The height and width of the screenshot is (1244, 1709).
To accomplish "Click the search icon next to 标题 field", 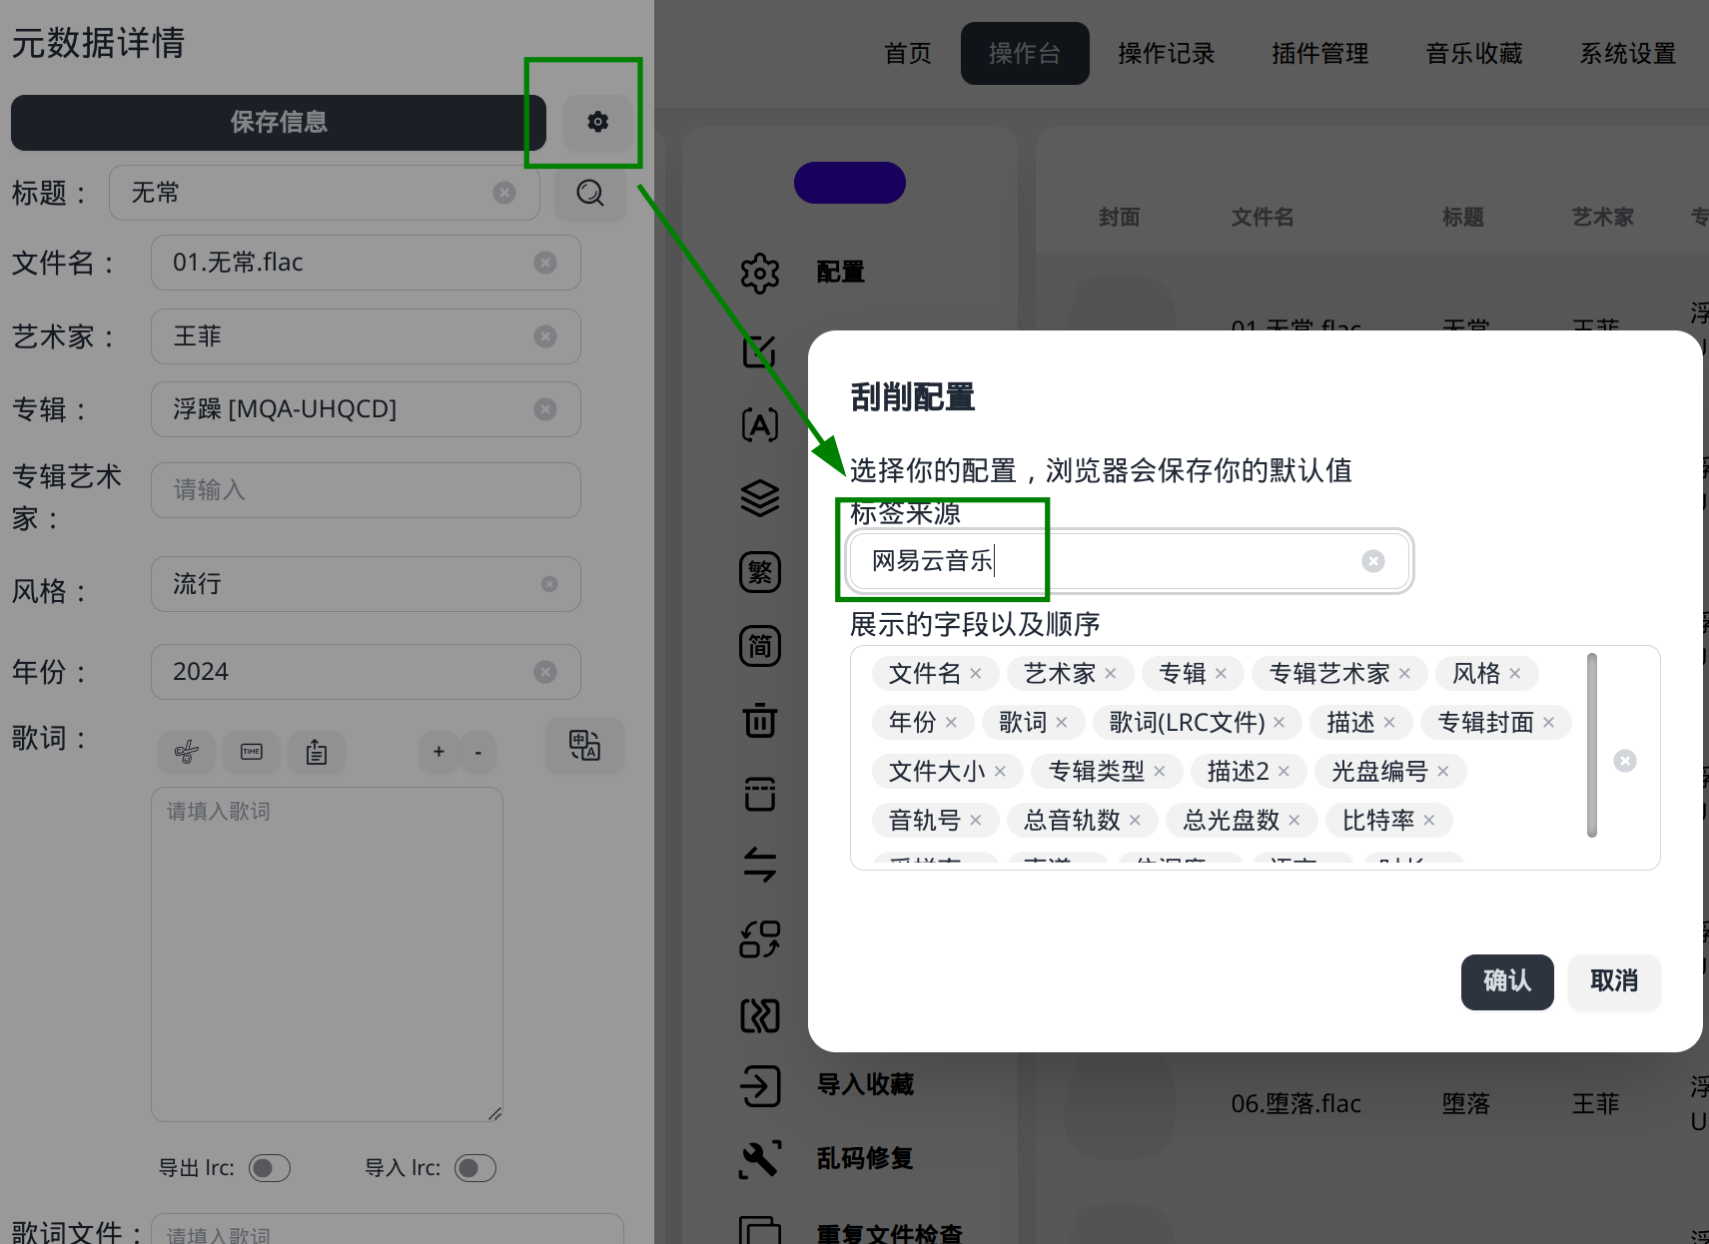I will 589,193.
